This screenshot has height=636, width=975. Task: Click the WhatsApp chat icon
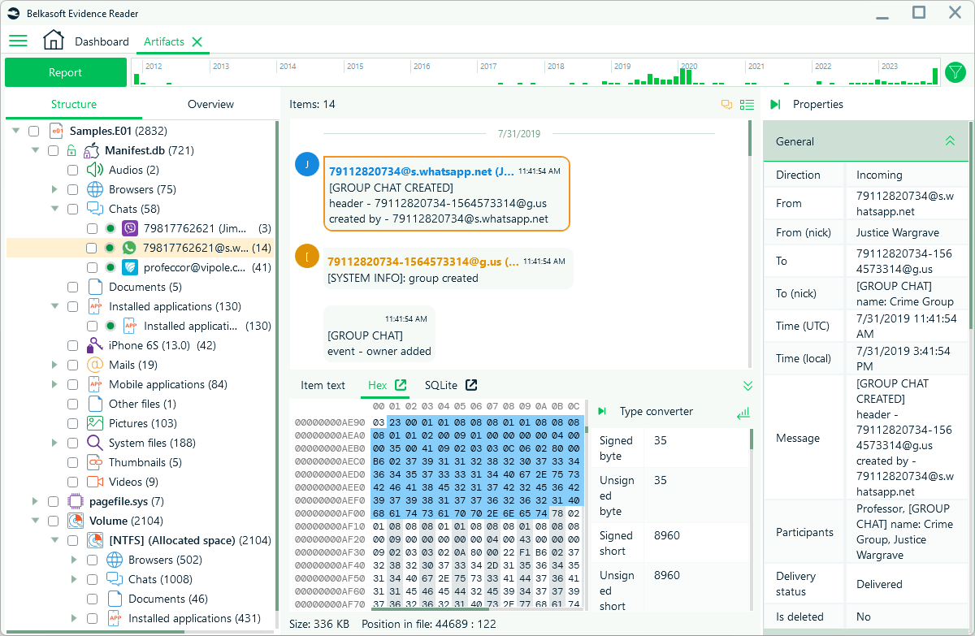[129, 248]
